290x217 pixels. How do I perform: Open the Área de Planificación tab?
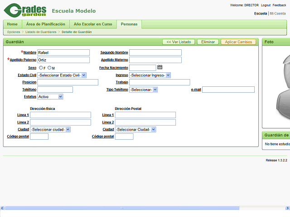(46, 24)
